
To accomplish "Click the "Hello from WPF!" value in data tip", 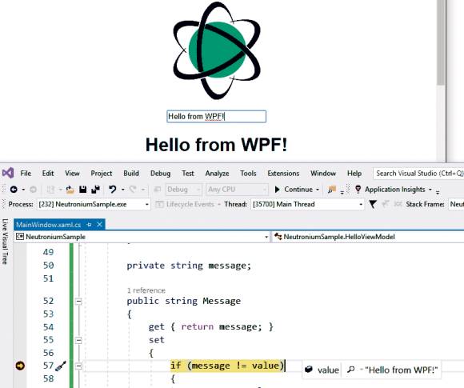I will pyautogui.click(x=402, y=370).
